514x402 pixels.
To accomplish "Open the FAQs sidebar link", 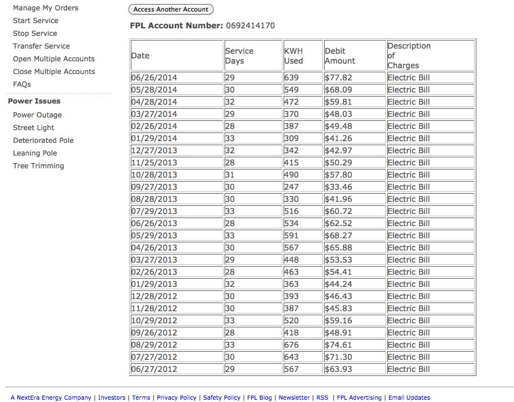I will 22,84.
